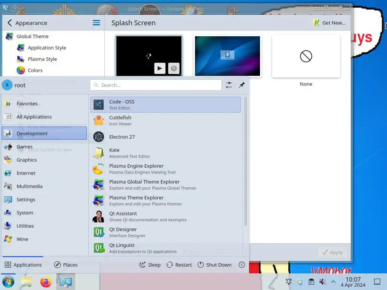Click System Settings taskbar entry

(66, 282)
